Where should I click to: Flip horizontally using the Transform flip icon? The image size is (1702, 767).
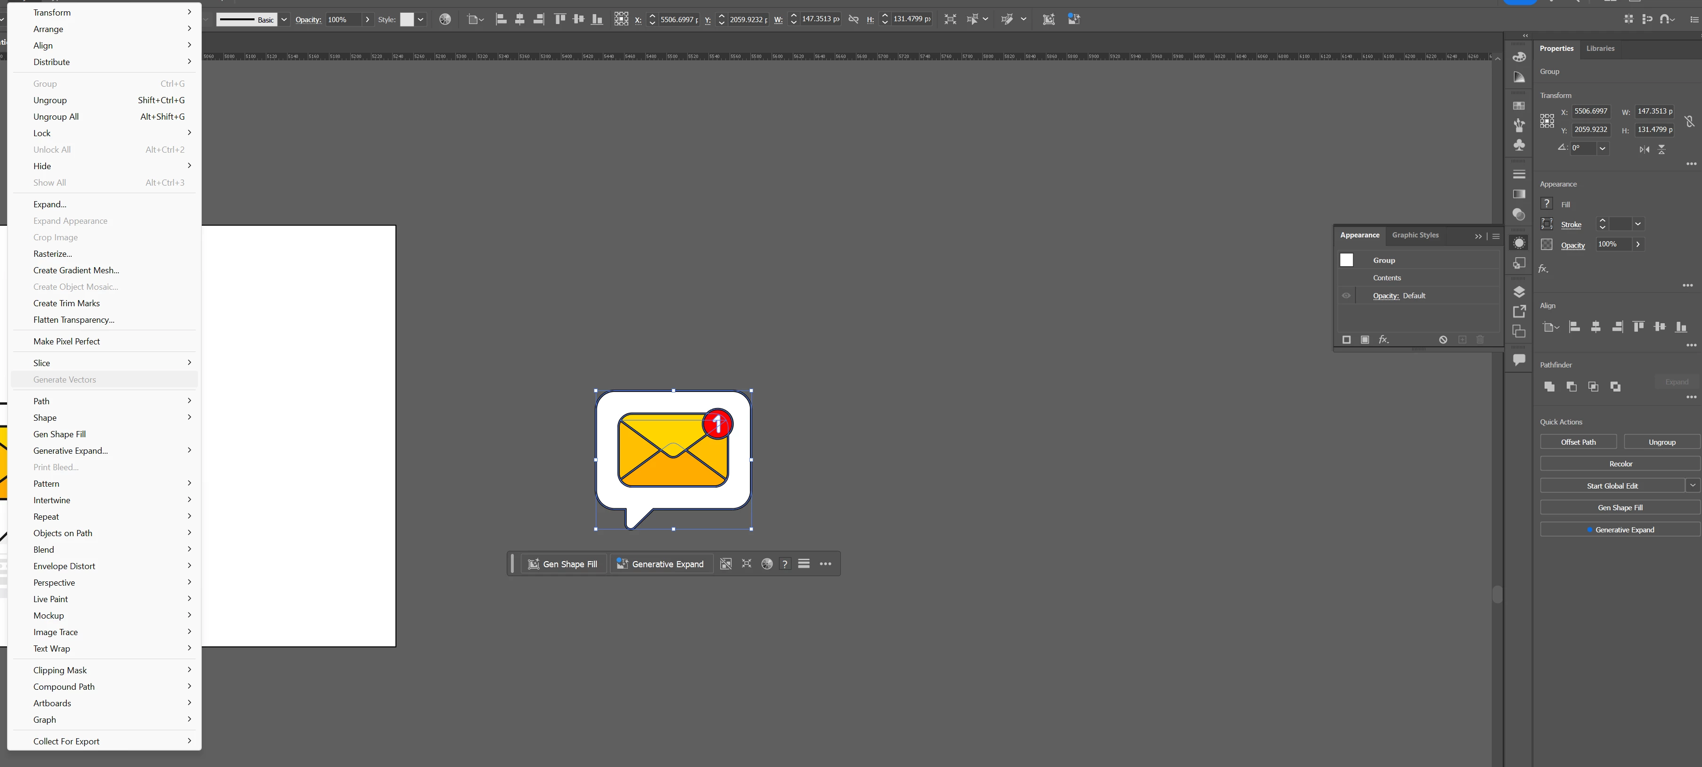pyautogui.click(x=1644, y=149)
